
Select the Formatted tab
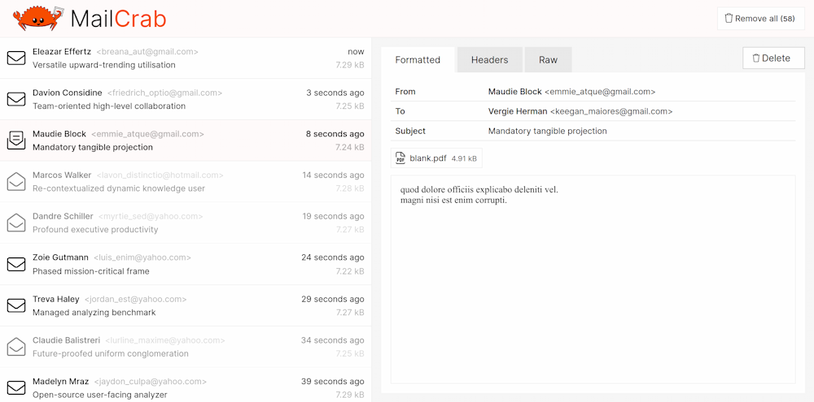(x=418, y=60)
